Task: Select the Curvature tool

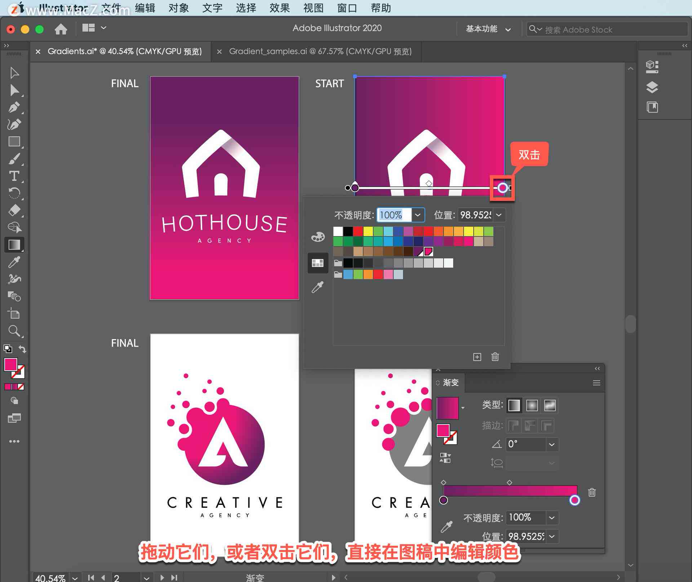Action: [x=14, y=124]
